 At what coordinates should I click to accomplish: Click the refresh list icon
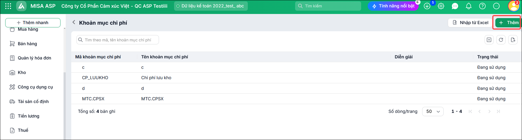(x=501, y=40)
